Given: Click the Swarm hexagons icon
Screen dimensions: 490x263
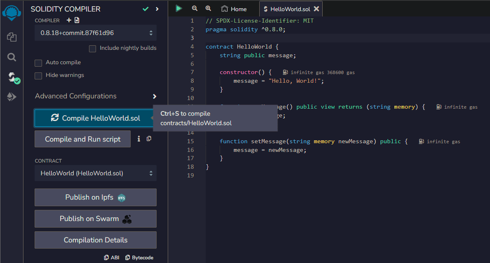Looking at the screenshot, I should click(127, 219).
